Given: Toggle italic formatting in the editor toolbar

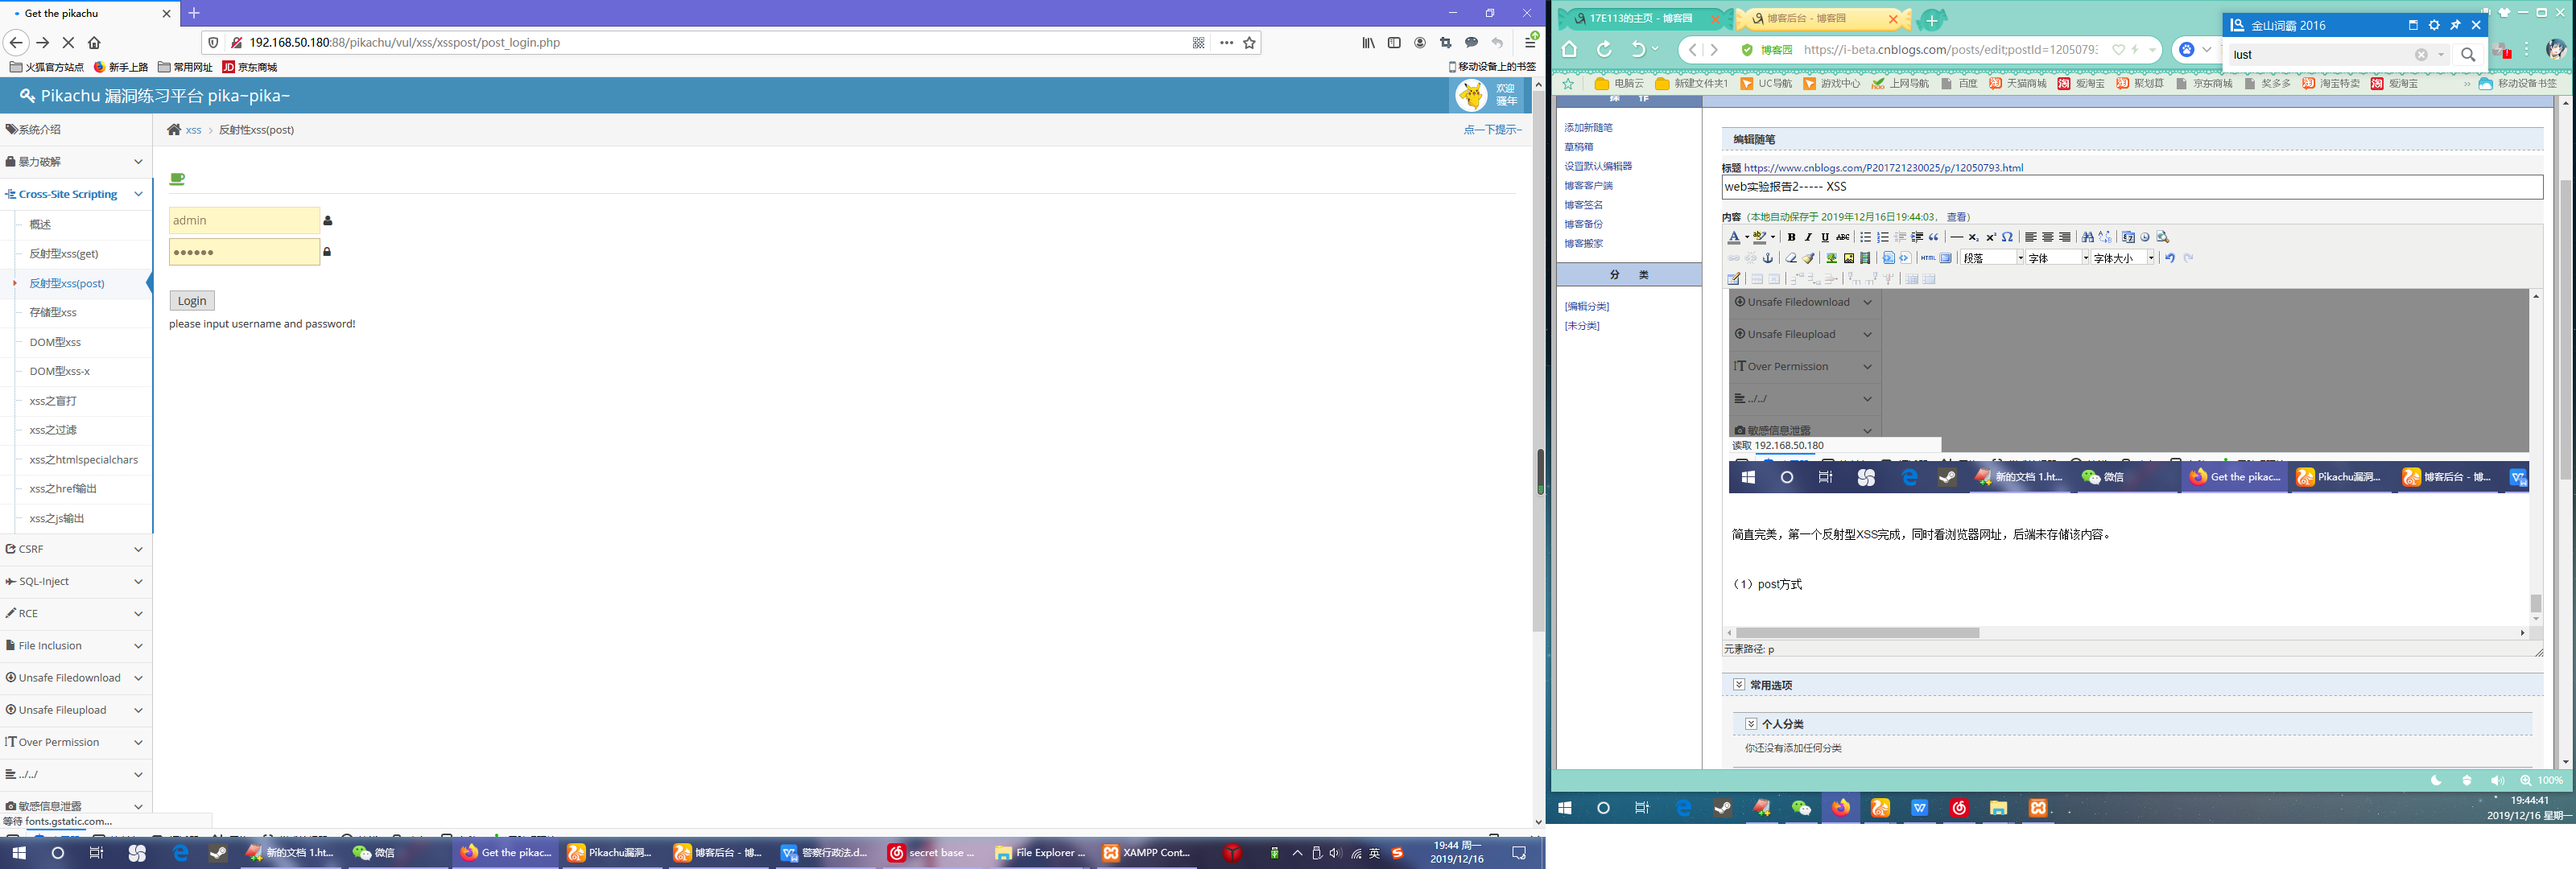Looking at the screenshot, I should [x=1808, y=238].
